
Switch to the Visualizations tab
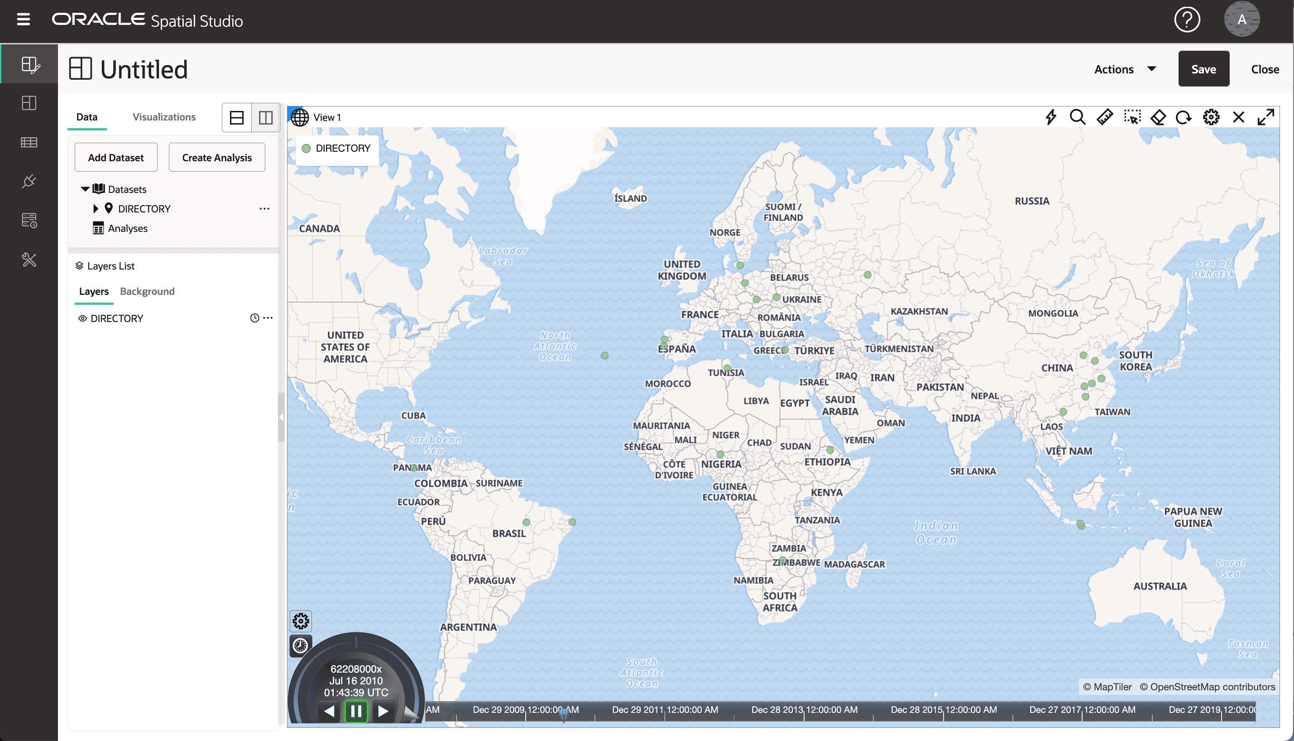click(x=164, y=117)
